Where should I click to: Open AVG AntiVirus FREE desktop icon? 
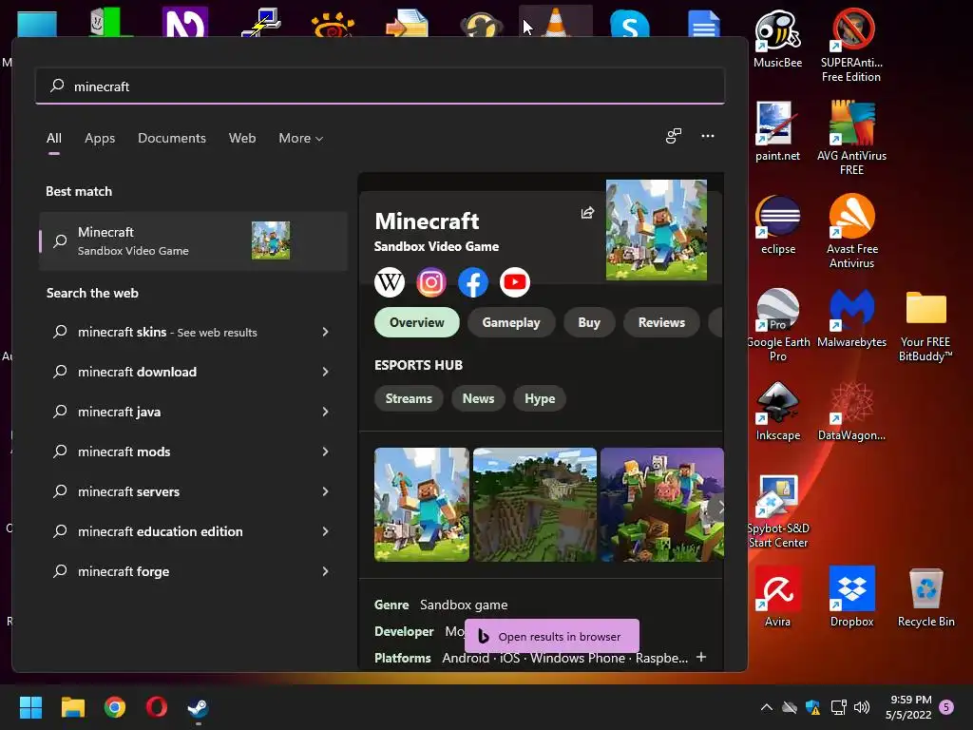coord(851,139)
